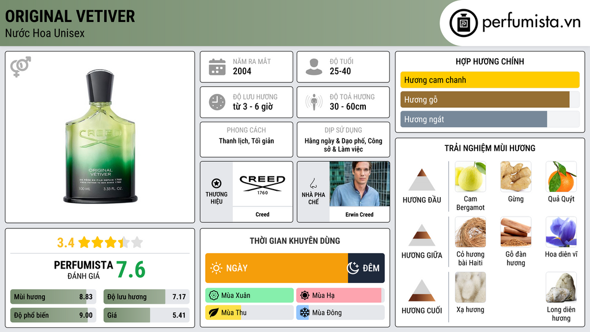Click the Perfumista score 7.6
The height and width of the screenshot is (332, 590).
(x=131, y=270)
